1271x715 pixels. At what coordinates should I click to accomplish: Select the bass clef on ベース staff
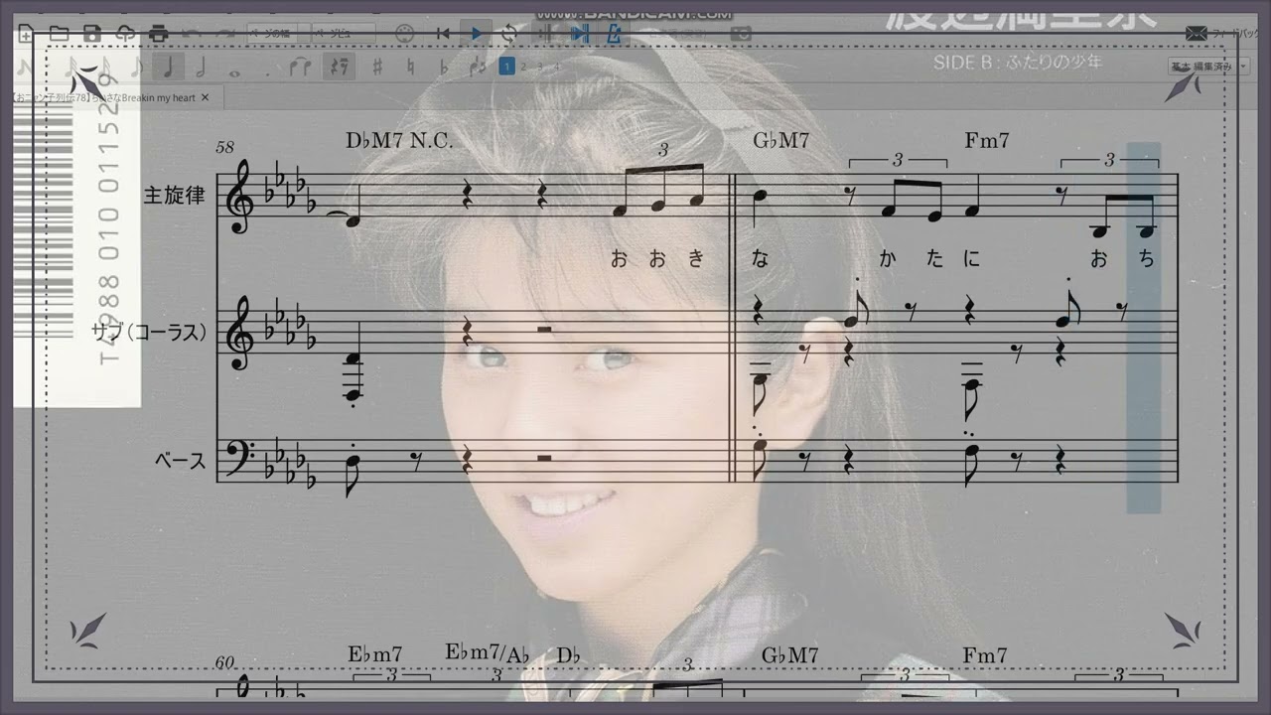click(x=240, y=459)
